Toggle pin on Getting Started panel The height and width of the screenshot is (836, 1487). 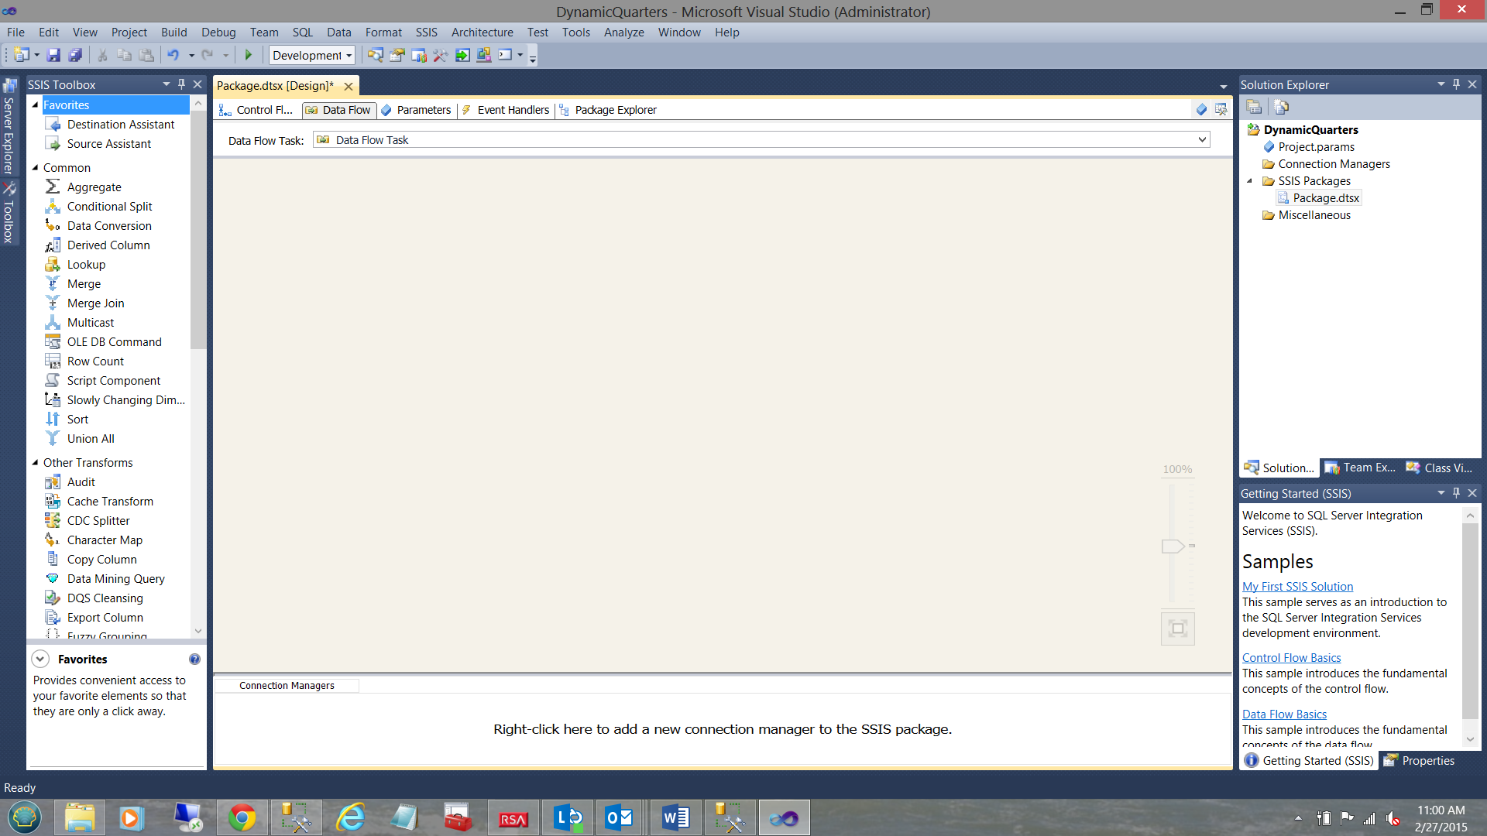tap(1456, 492)
